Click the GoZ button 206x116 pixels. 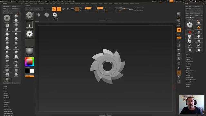point(187,15)
